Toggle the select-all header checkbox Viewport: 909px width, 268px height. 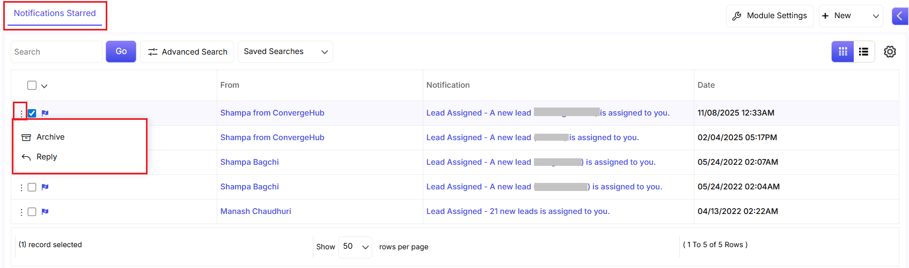[x=32, y=86]
